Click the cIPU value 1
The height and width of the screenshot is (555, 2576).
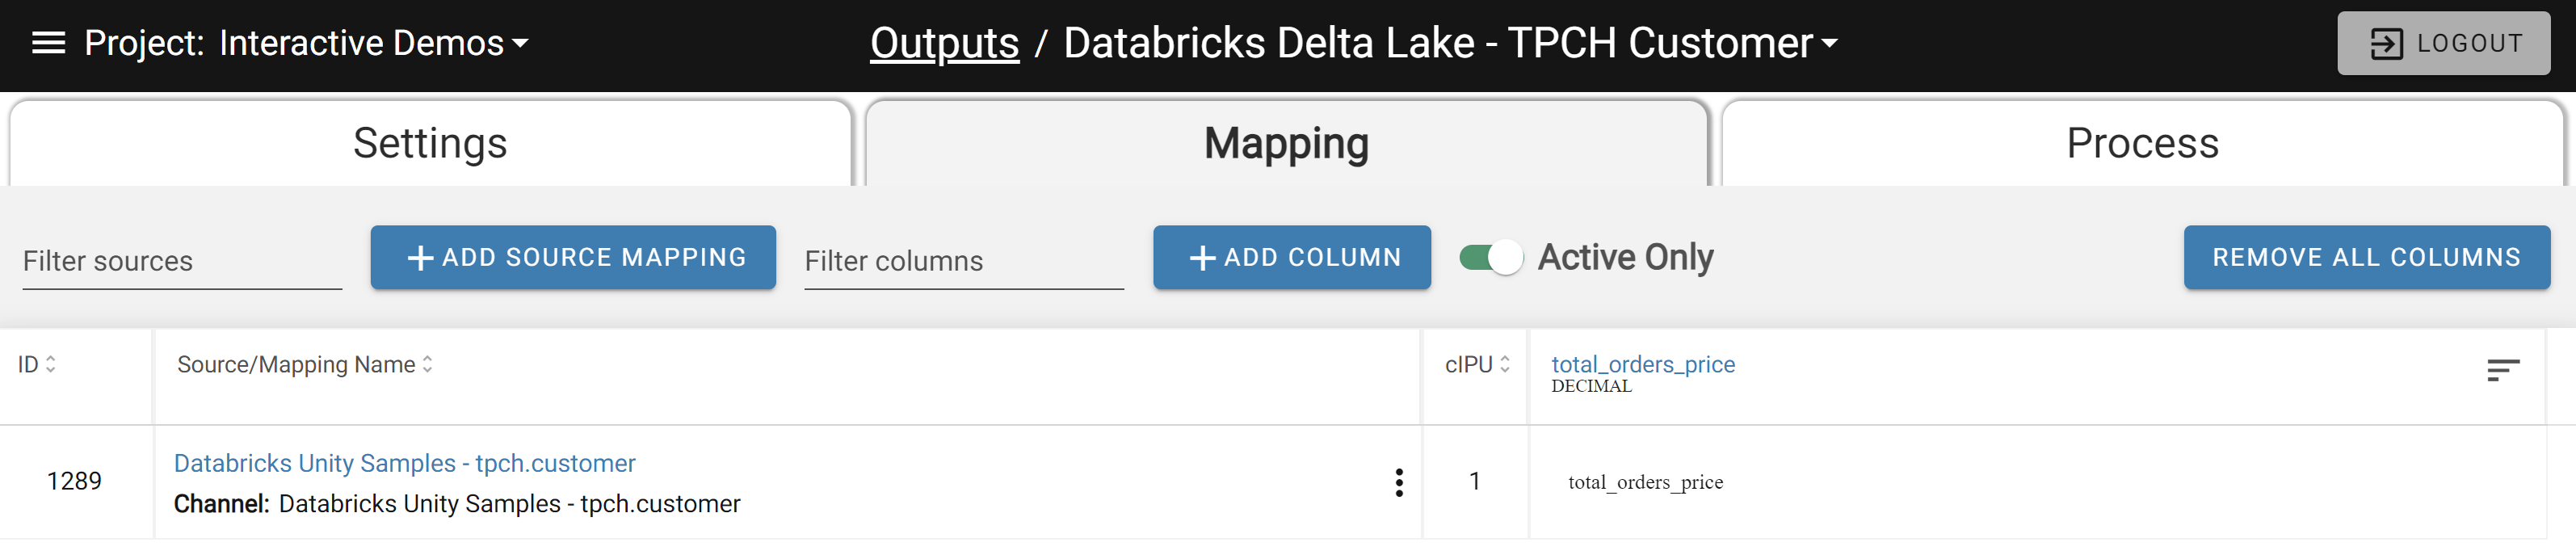tap(1474, 481)
